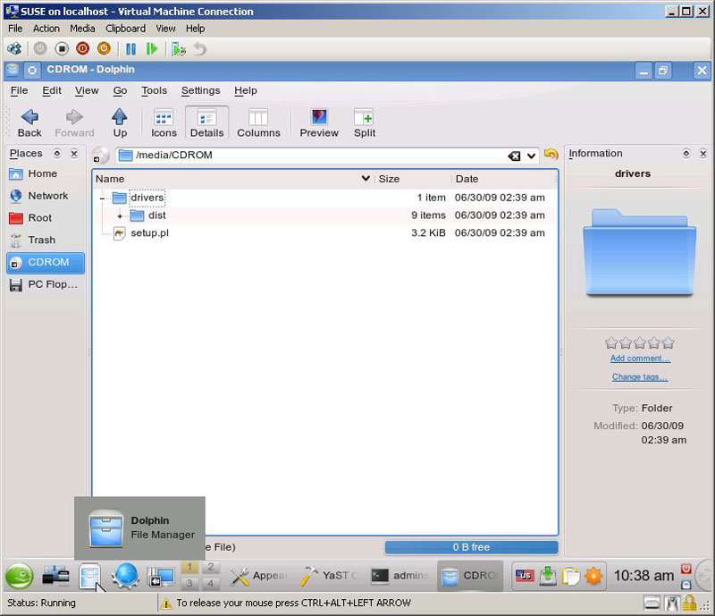Switch to YaST taskbar window
Screen dimensions: 715x616
pos(328,576)
